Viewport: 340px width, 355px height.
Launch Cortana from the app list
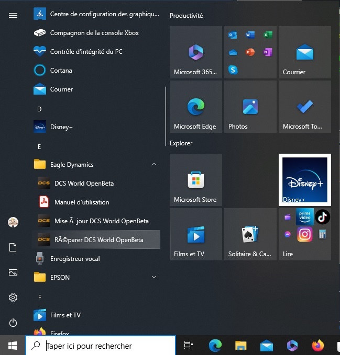(96, 71)
